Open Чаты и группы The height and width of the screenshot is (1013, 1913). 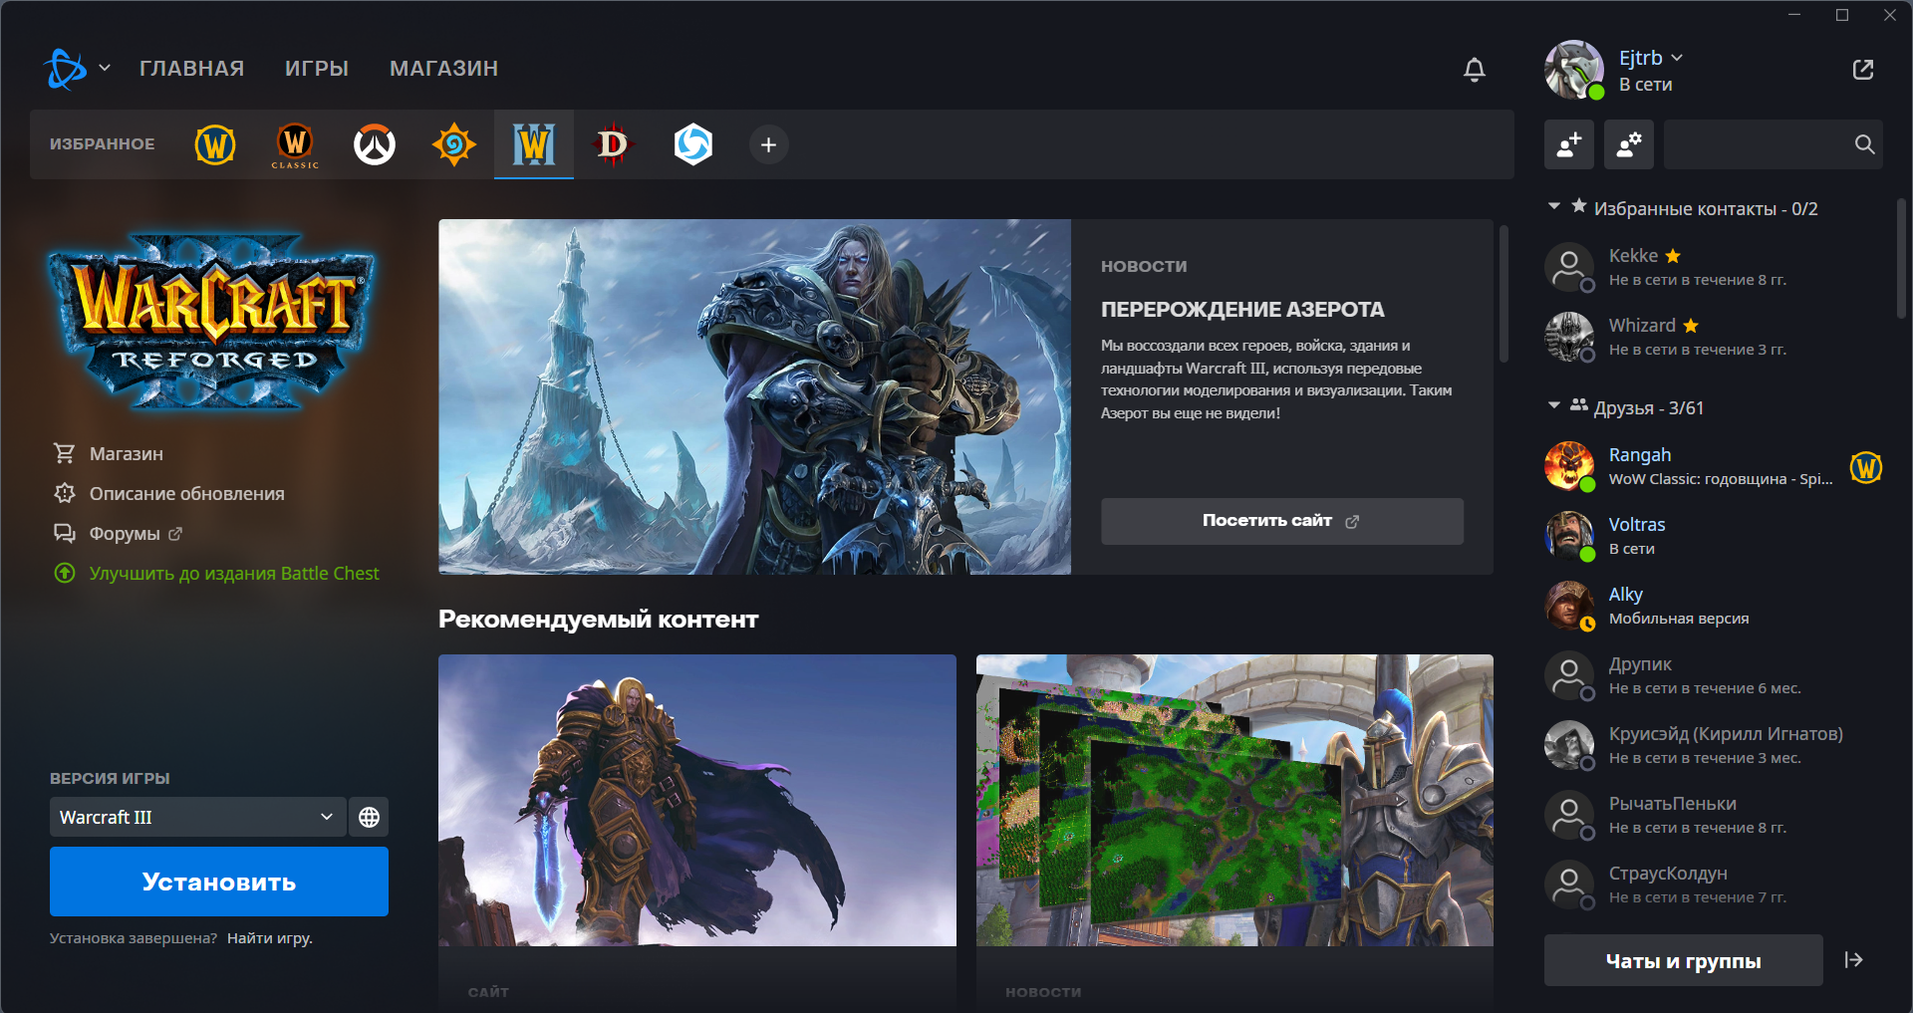(x=1684, y=960)
